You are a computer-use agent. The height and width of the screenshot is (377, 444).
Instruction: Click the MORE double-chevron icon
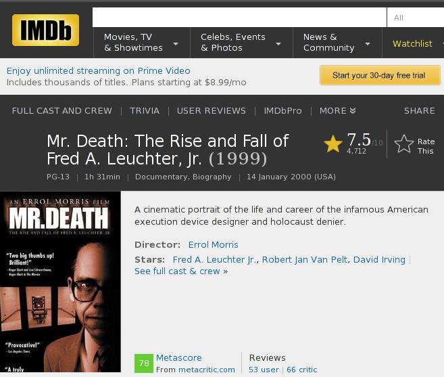click(353, 110)
